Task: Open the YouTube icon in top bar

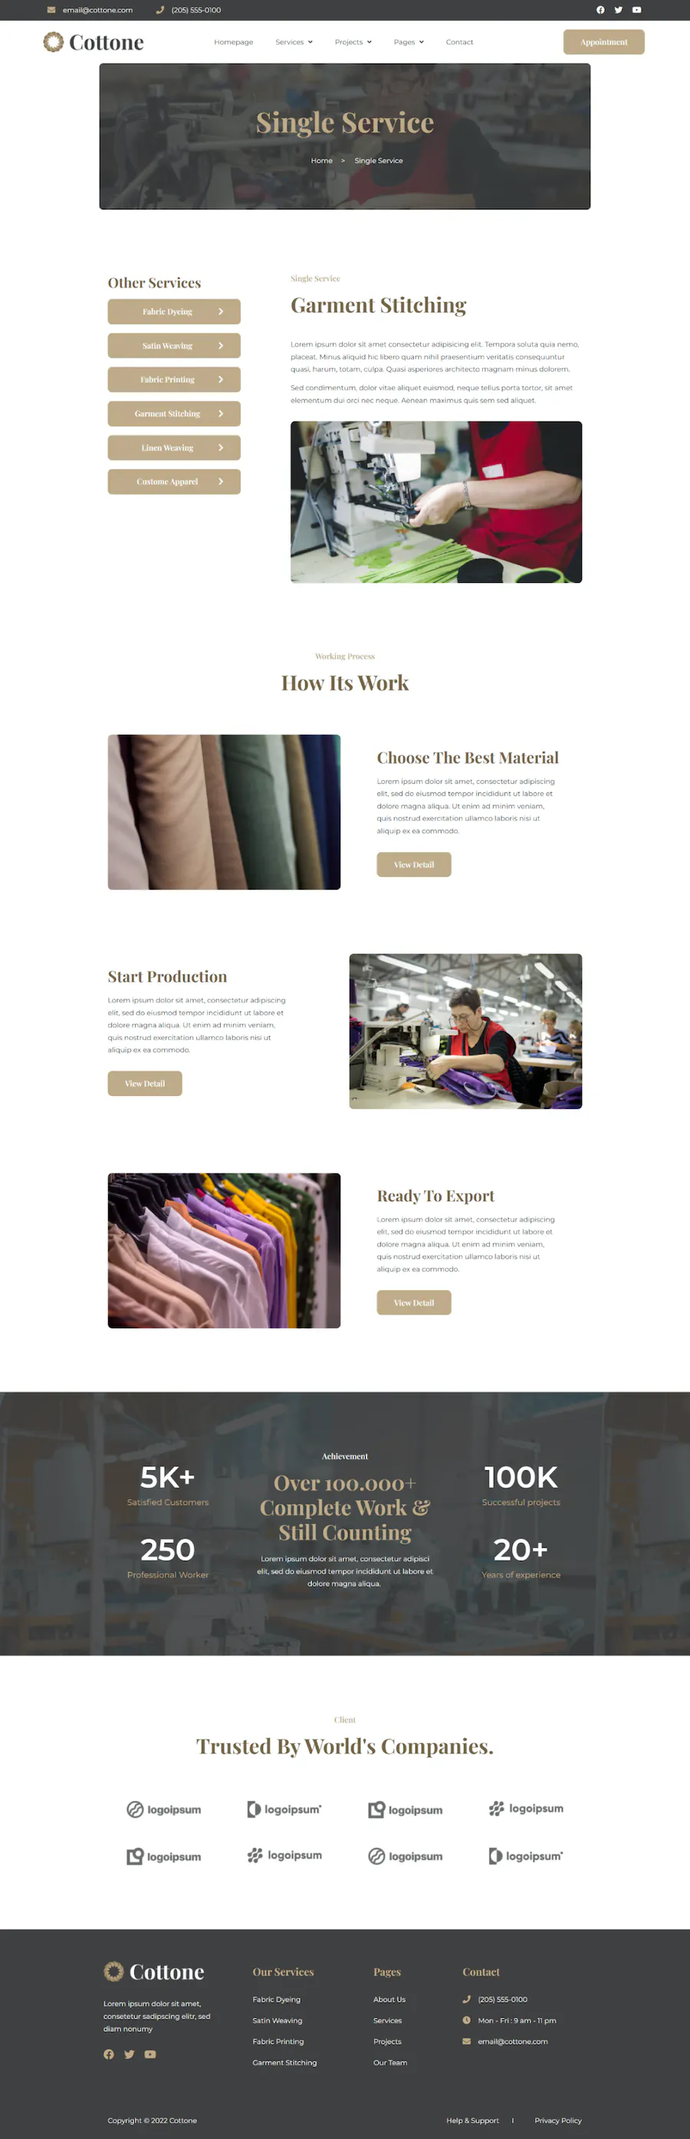Action: click(x=637, y=10)
